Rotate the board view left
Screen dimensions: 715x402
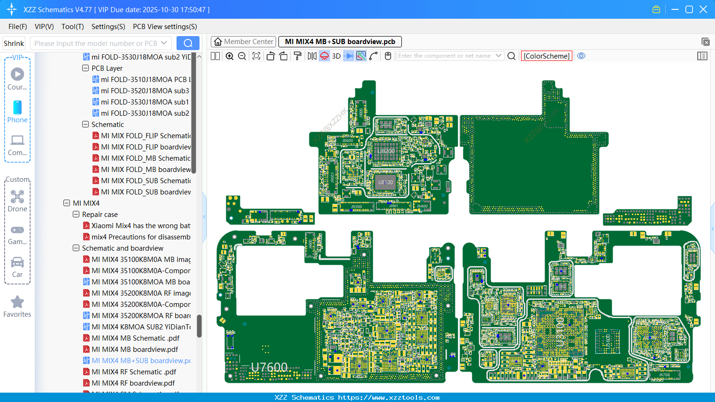[270, 56]
